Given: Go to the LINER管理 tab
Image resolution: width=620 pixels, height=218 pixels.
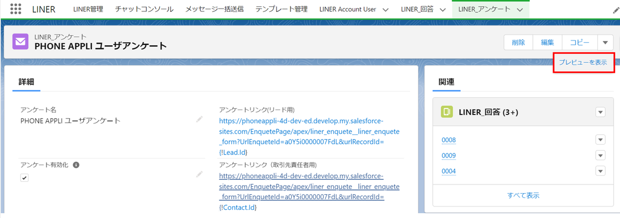Looking at the screenshot, I should pos(88,10).
